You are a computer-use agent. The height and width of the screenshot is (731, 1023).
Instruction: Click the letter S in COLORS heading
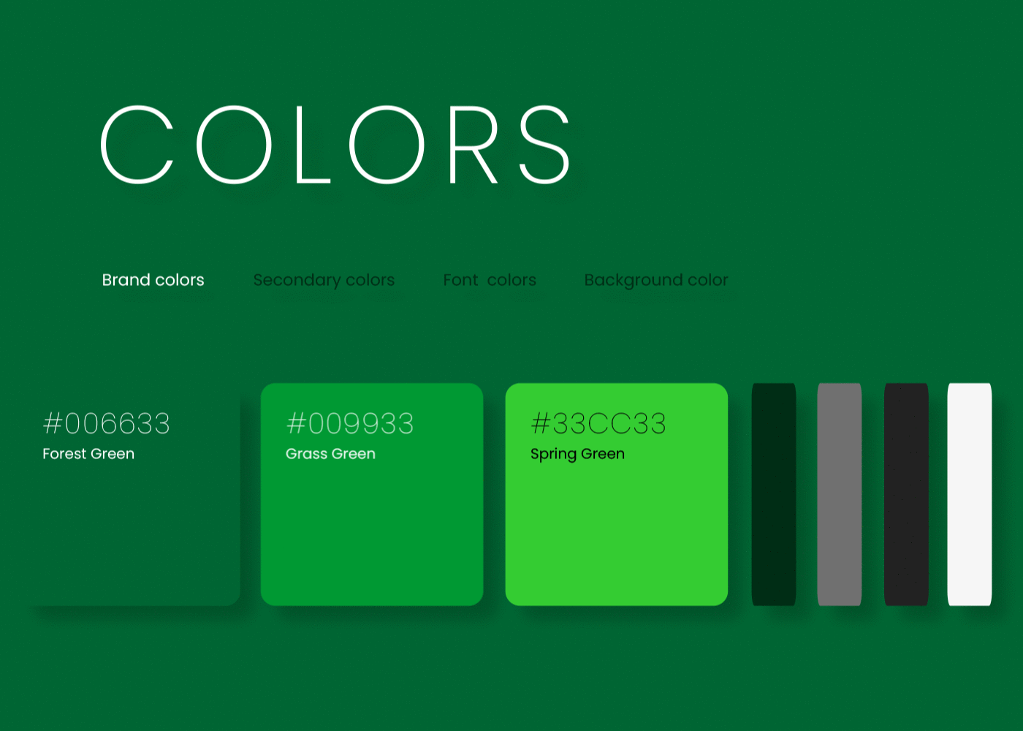[544, 145]
